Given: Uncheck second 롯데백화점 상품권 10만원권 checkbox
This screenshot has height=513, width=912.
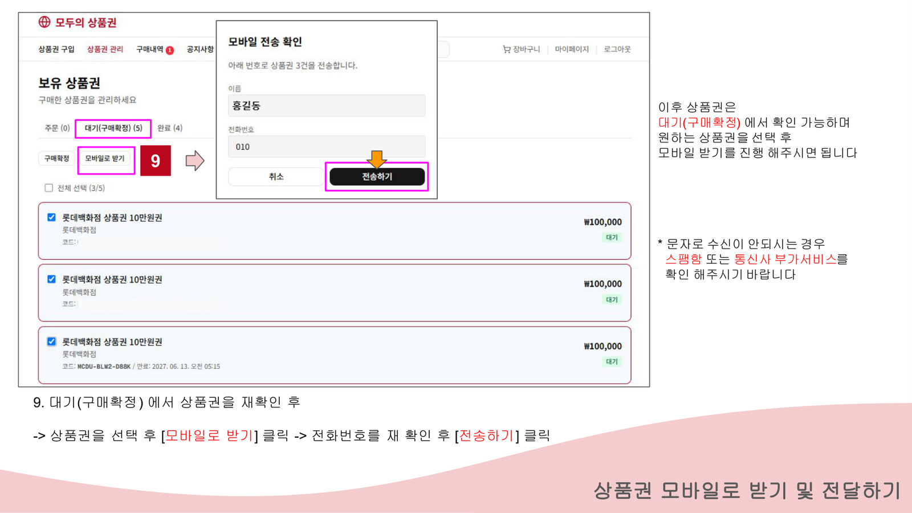Looking at the screenshot, I should [x=51, y=279].
